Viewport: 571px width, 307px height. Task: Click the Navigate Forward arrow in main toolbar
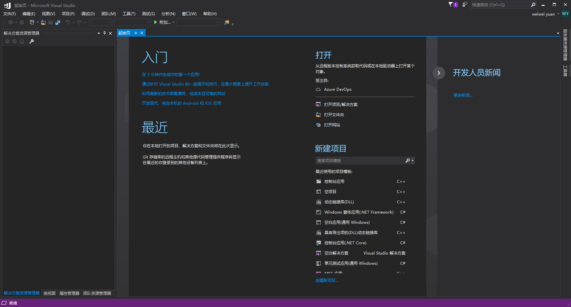tap(22, 22)
